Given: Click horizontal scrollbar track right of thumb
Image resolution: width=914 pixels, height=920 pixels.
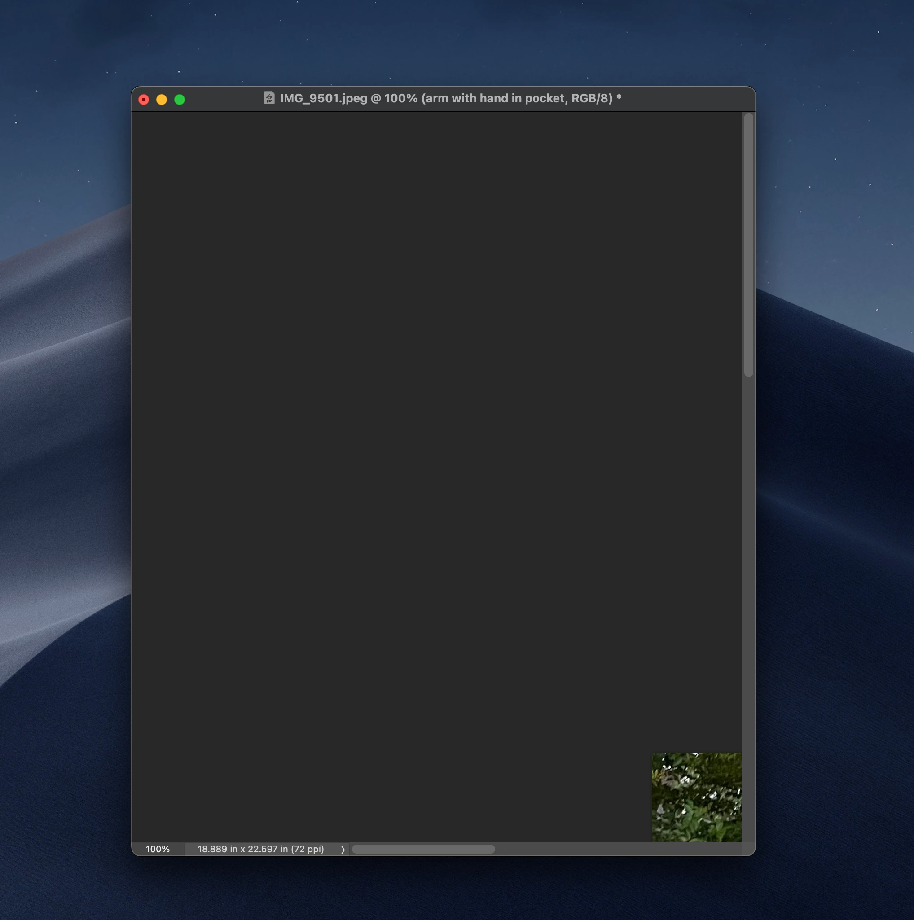Looking at the screenshot, I should coord(619,849).
